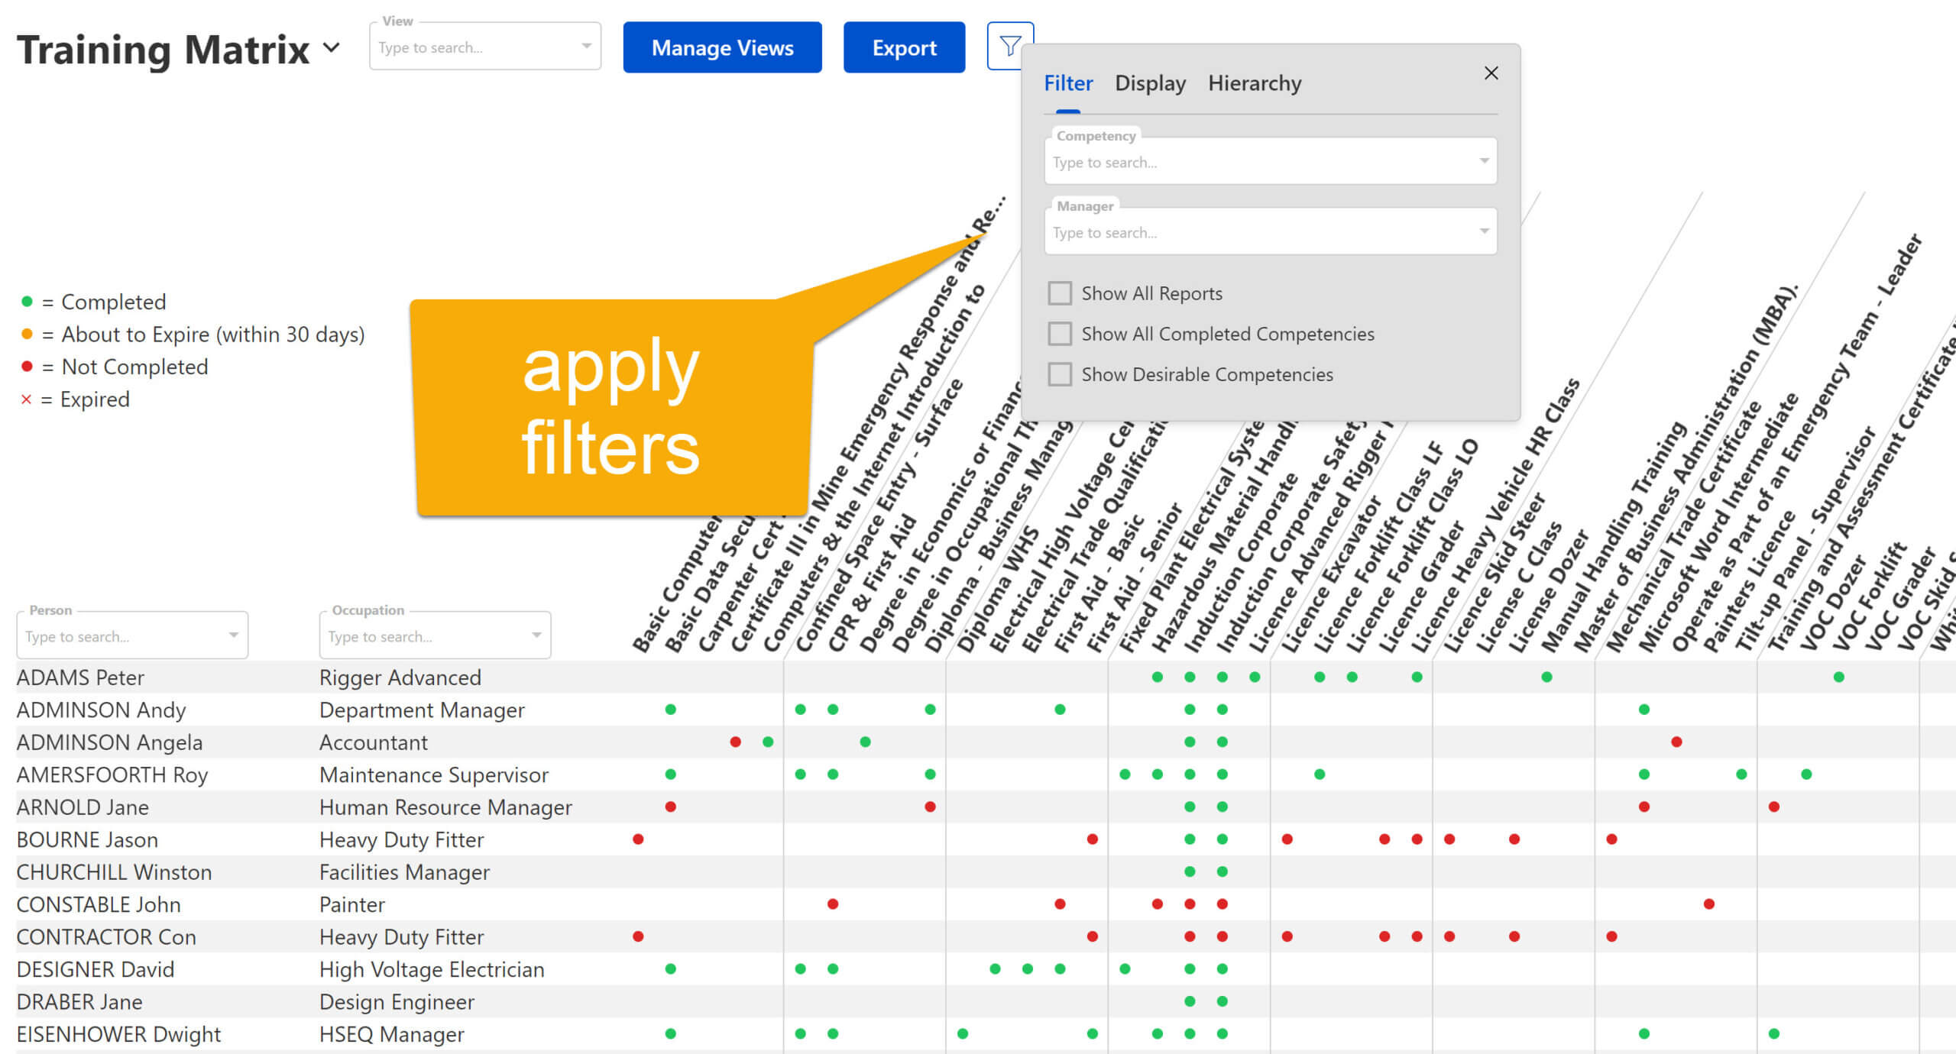1956x1054 pixels.
Task: Click the Manage Views button
Action: coord(722,47)
